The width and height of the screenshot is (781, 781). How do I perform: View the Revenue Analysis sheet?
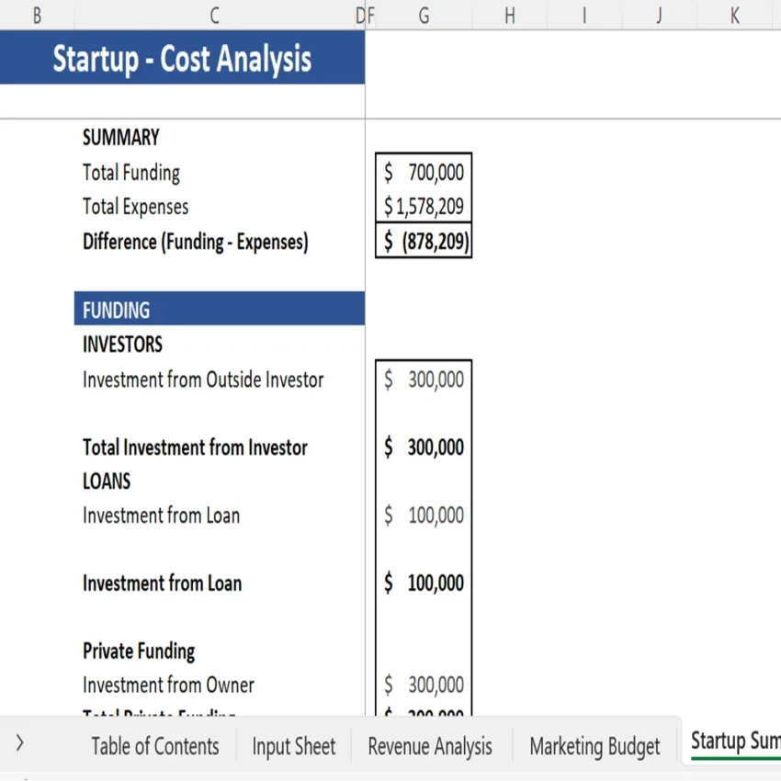429,746
